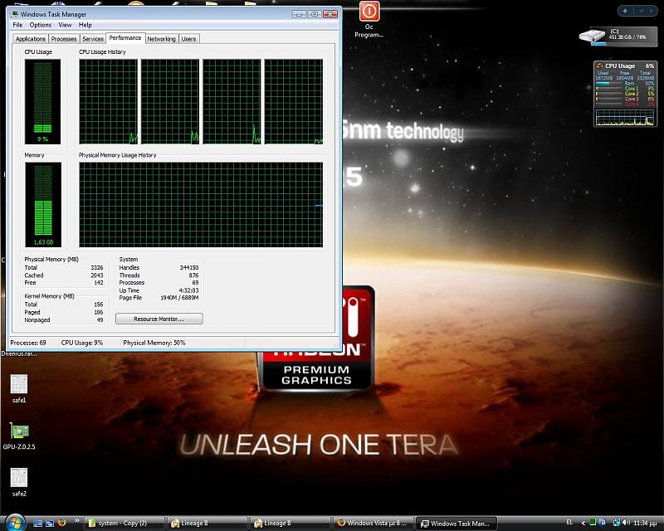This screenshot has width=664, height=531.
Task: Click "CPU Usage: 9%" in the status bar
Action: pos(82,343)
